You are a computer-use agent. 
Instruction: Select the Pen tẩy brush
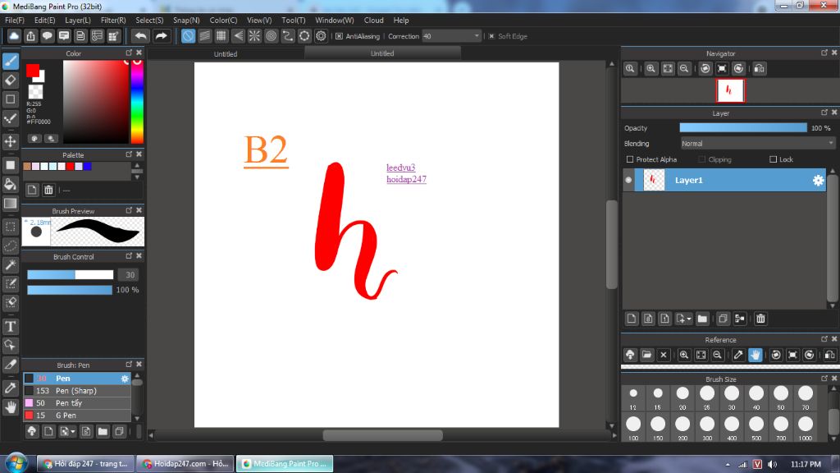click(x=77, y=402)
